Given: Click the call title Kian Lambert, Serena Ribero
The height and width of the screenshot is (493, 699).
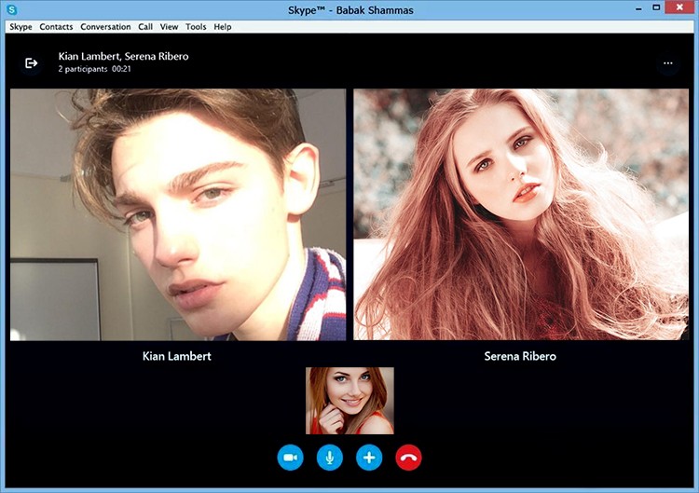Looking at the screenshot, I should [123, 56].
